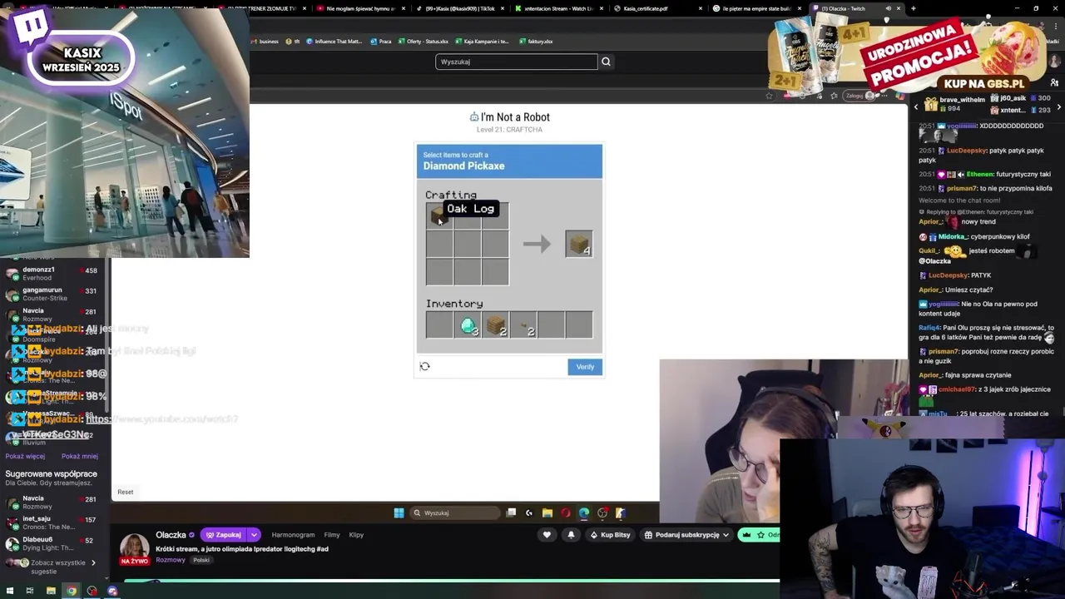This screenshot has height=599, width=1065.
Task: Click the Kup Bitsy button
Action: 610,535
